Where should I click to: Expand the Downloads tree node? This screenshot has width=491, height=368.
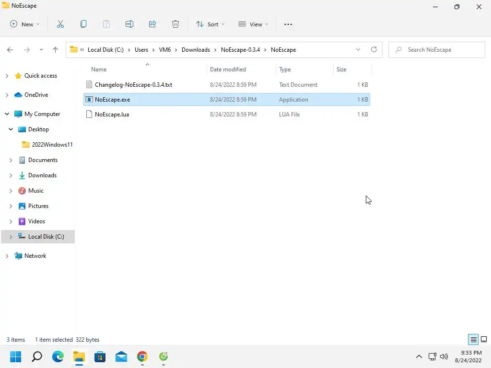[11, 175]
